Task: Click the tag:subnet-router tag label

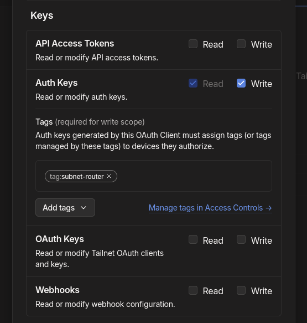Action: (76, 177)
